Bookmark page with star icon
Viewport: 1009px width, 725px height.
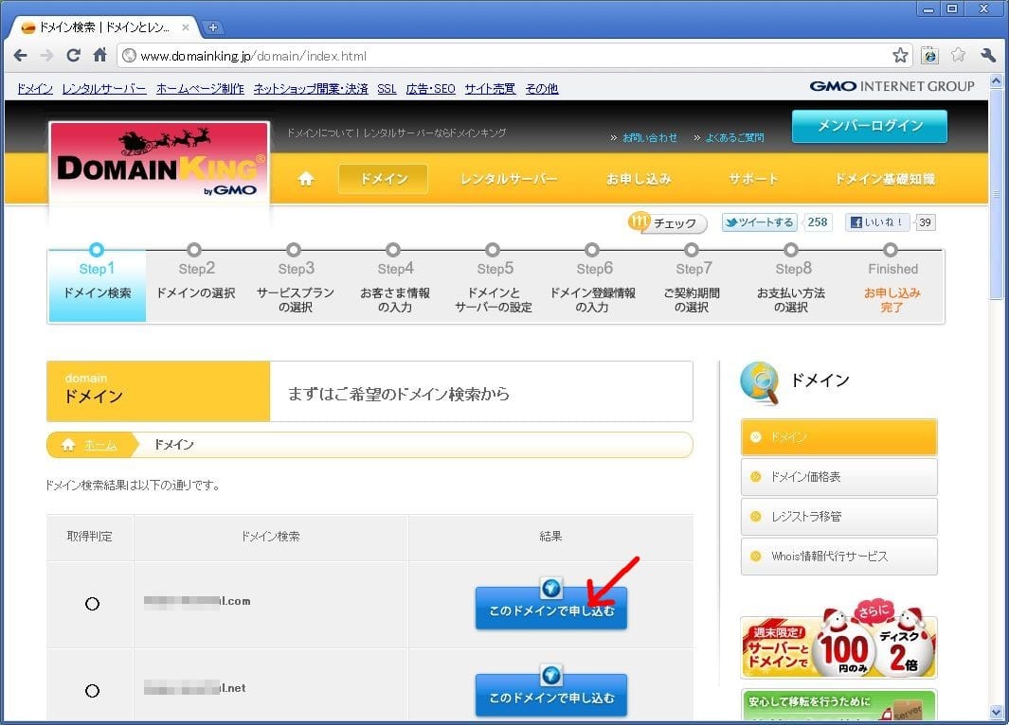[x=900, y=56]
